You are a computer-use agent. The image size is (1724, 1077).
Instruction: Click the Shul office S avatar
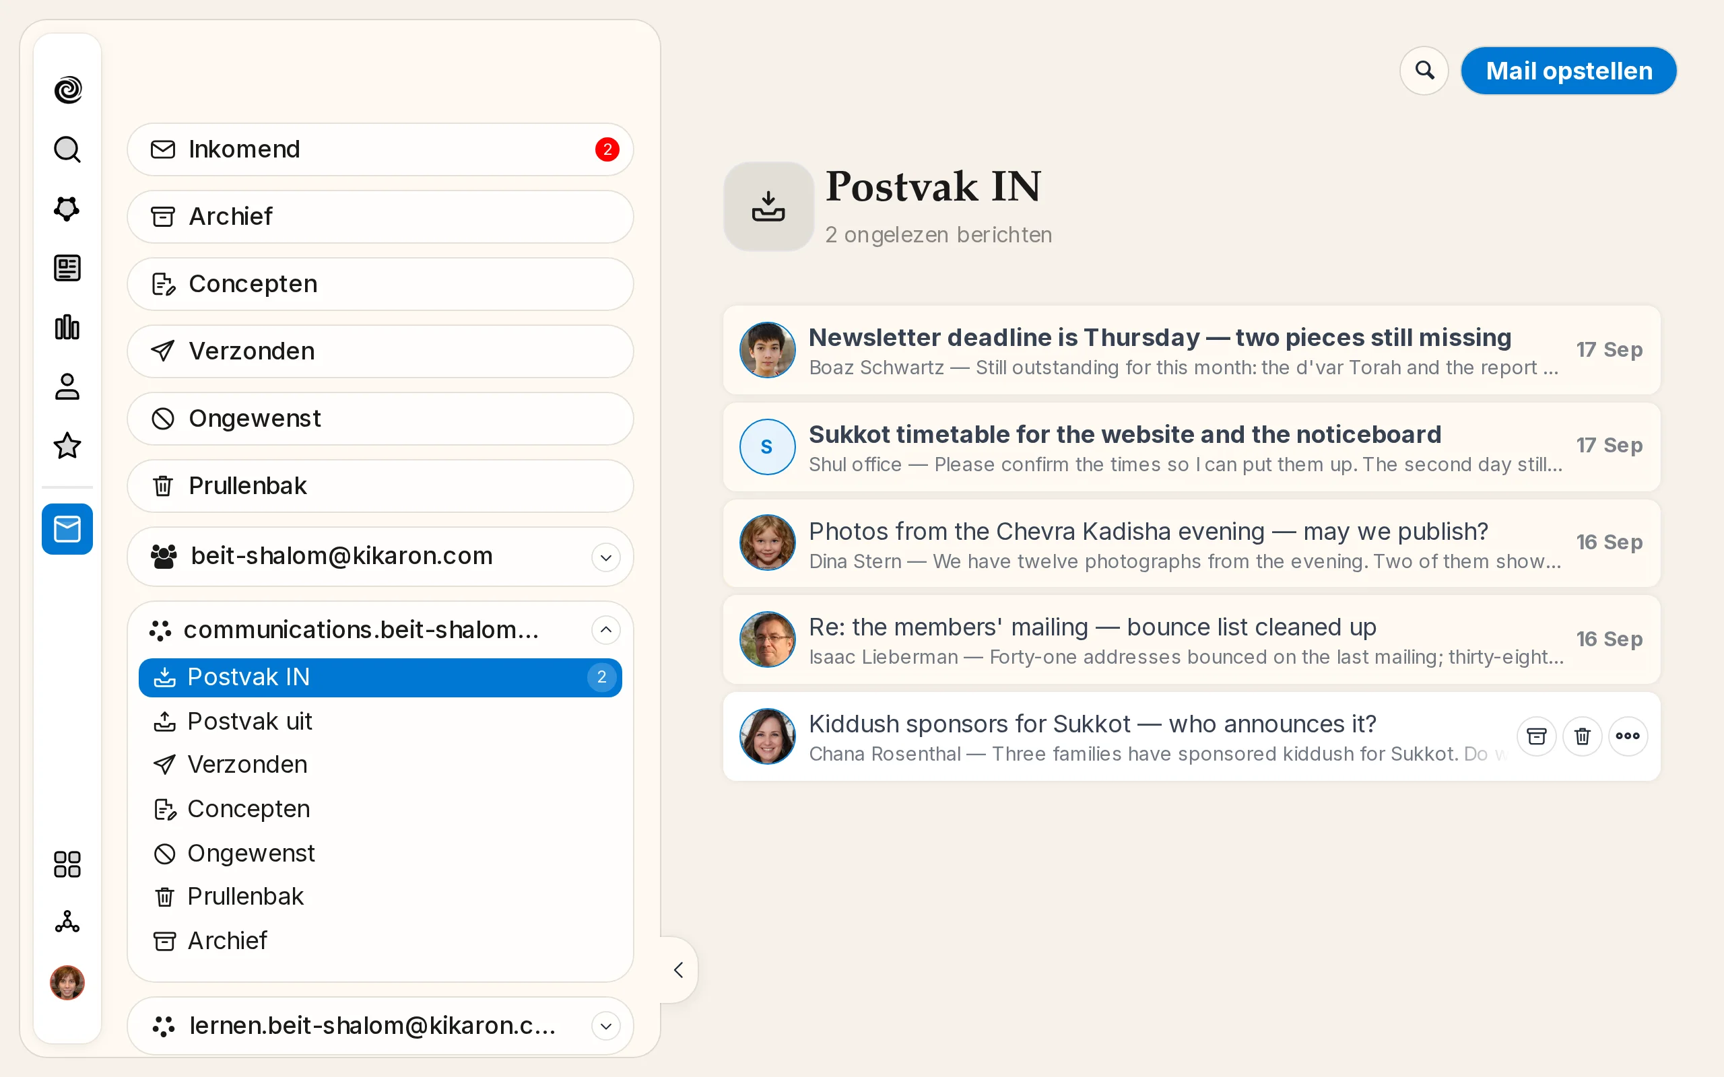[x=767, y=446]
